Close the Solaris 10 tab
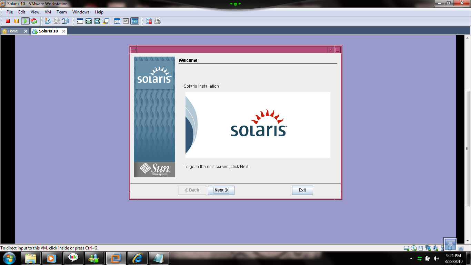Viewport: 471px width, 265px height. pos(63,31)
